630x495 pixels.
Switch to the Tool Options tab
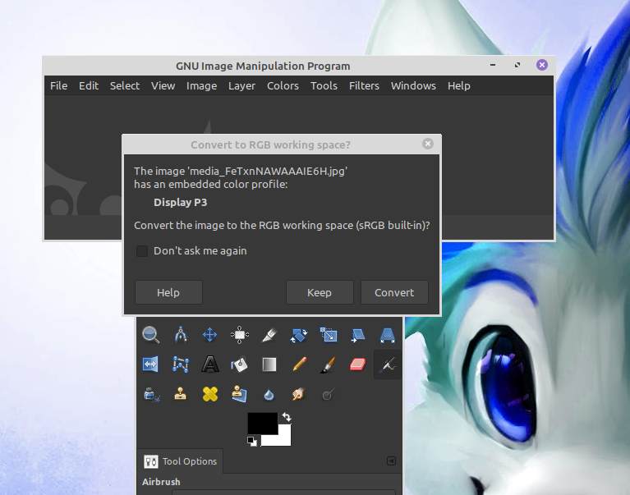coord(180,461)
